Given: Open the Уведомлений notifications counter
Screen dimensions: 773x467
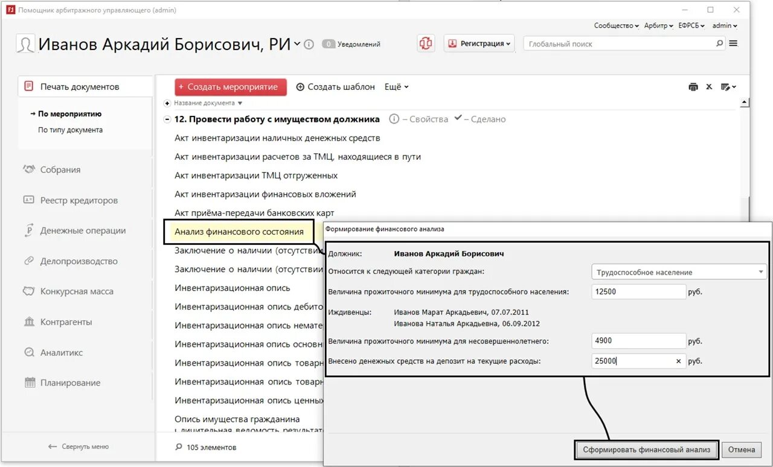Looking at the screenshot, I should click(x=351, y=44).
